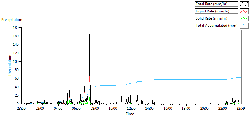Click the Solid Rate green line icon
This screenshot has height=116, width=250.
[244, 18]
